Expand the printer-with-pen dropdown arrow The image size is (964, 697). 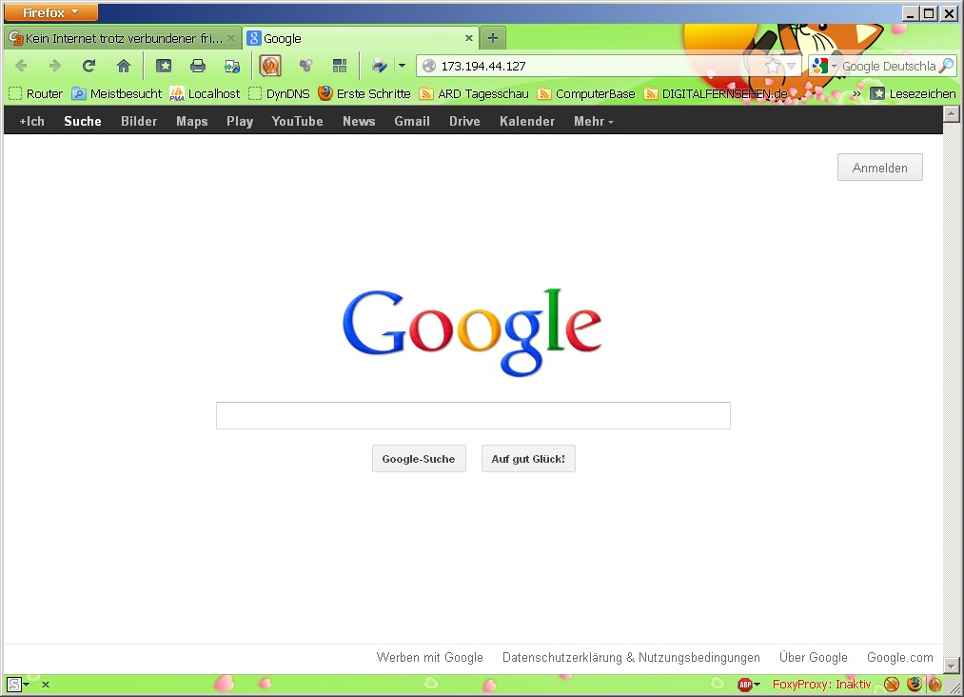coord(402,66)
